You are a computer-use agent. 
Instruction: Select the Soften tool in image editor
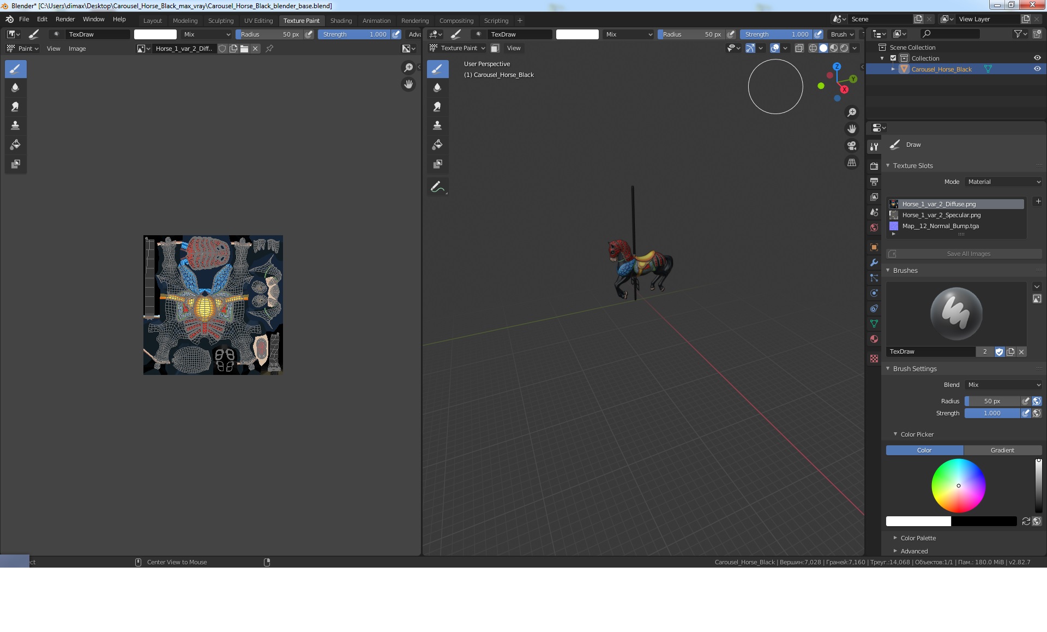coord(15,87)
